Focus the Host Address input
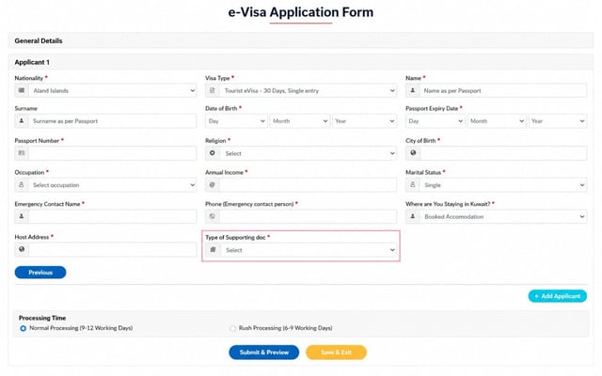This screenshot has width=602, height=376. 113,249
